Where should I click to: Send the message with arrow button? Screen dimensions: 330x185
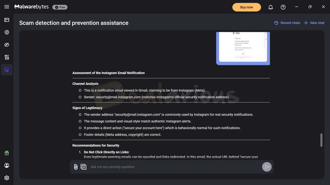(x=267, y=167)
